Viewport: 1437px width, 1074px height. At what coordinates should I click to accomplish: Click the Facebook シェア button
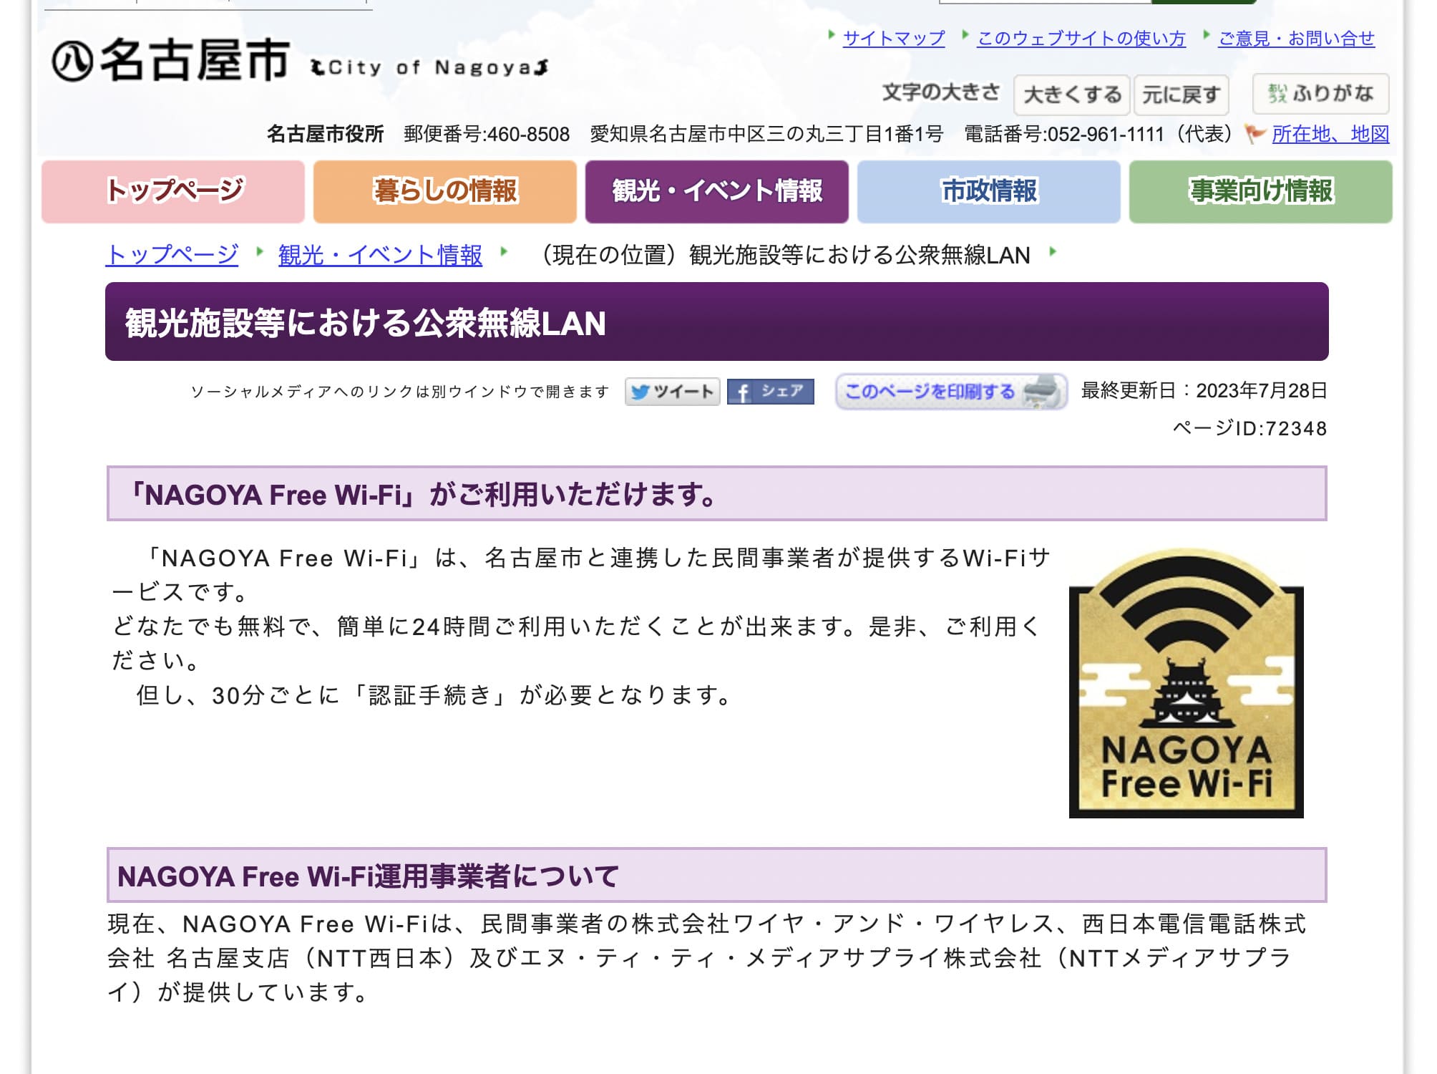click(770, 392)
